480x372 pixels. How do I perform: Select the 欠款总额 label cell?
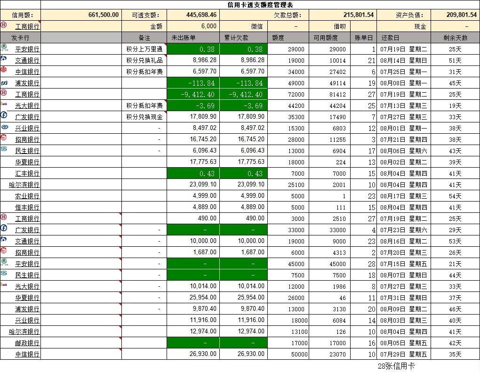264,15
